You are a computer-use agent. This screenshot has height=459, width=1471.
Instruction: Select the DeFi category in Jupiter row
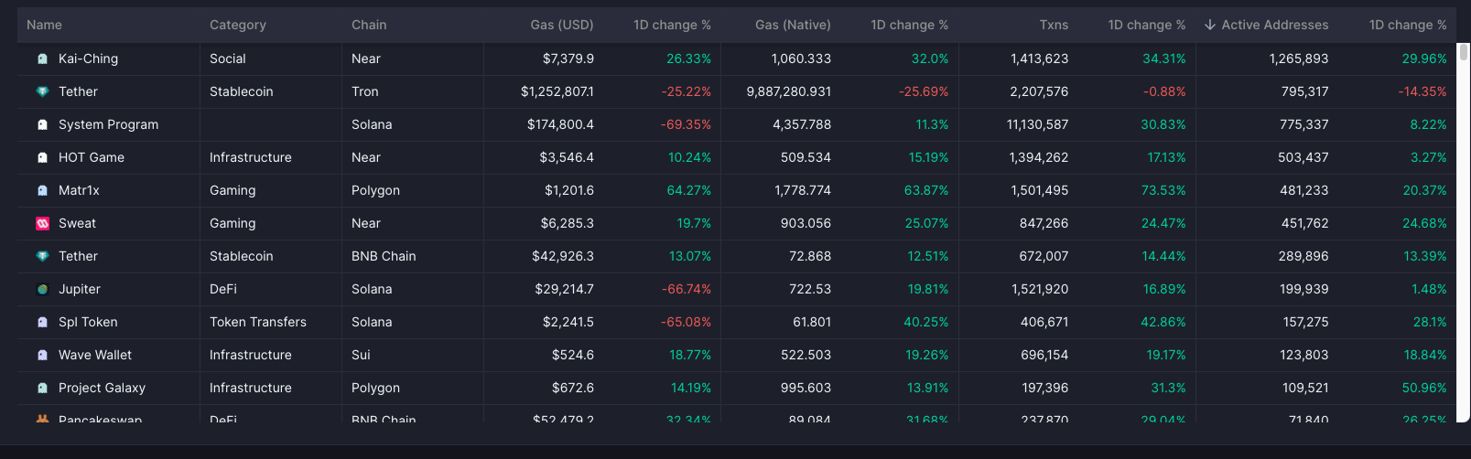223,289
